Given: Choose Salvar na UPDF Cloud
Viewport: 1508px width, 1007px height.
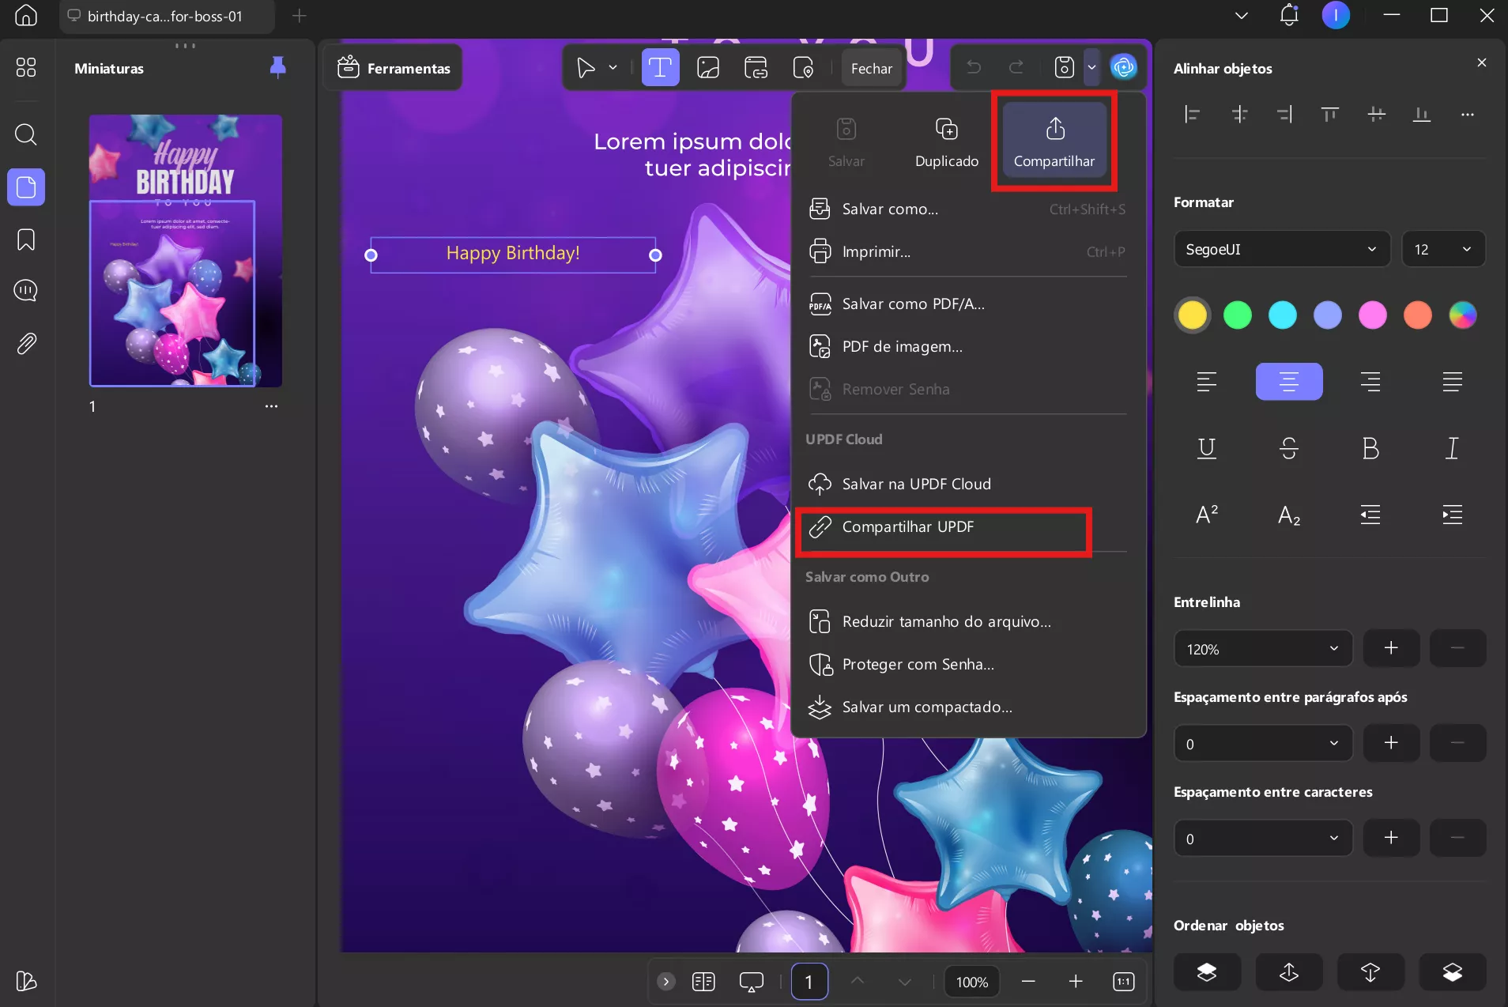Looking at the screenshot, I should pos(967,484).
